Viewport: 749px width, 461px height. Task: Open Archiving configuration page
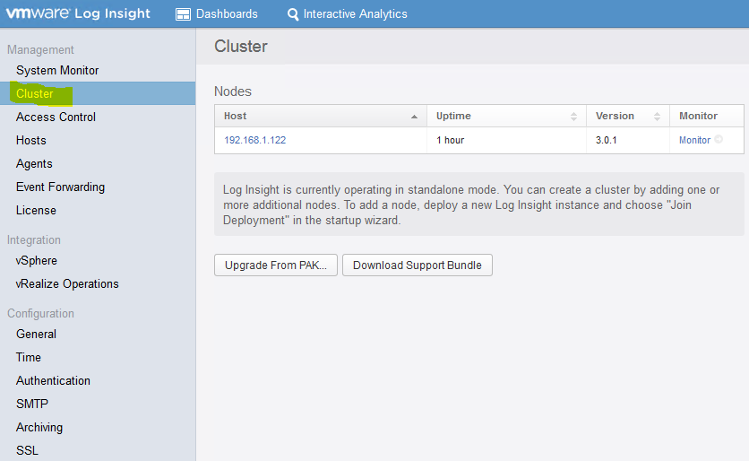click(x=39, y=427)
